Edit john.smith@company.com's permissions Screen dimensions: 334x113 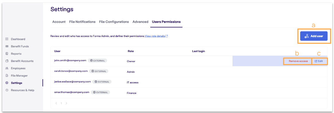(319, 61)
